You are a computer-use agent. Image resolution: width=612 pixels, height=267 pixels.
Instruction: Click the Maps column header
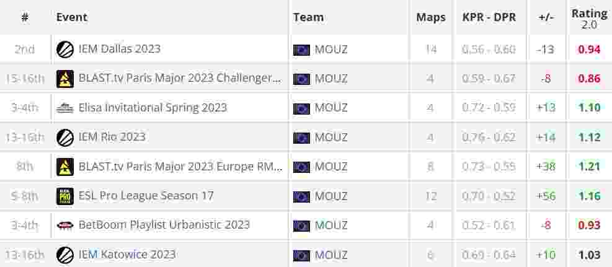click(431, 17)
